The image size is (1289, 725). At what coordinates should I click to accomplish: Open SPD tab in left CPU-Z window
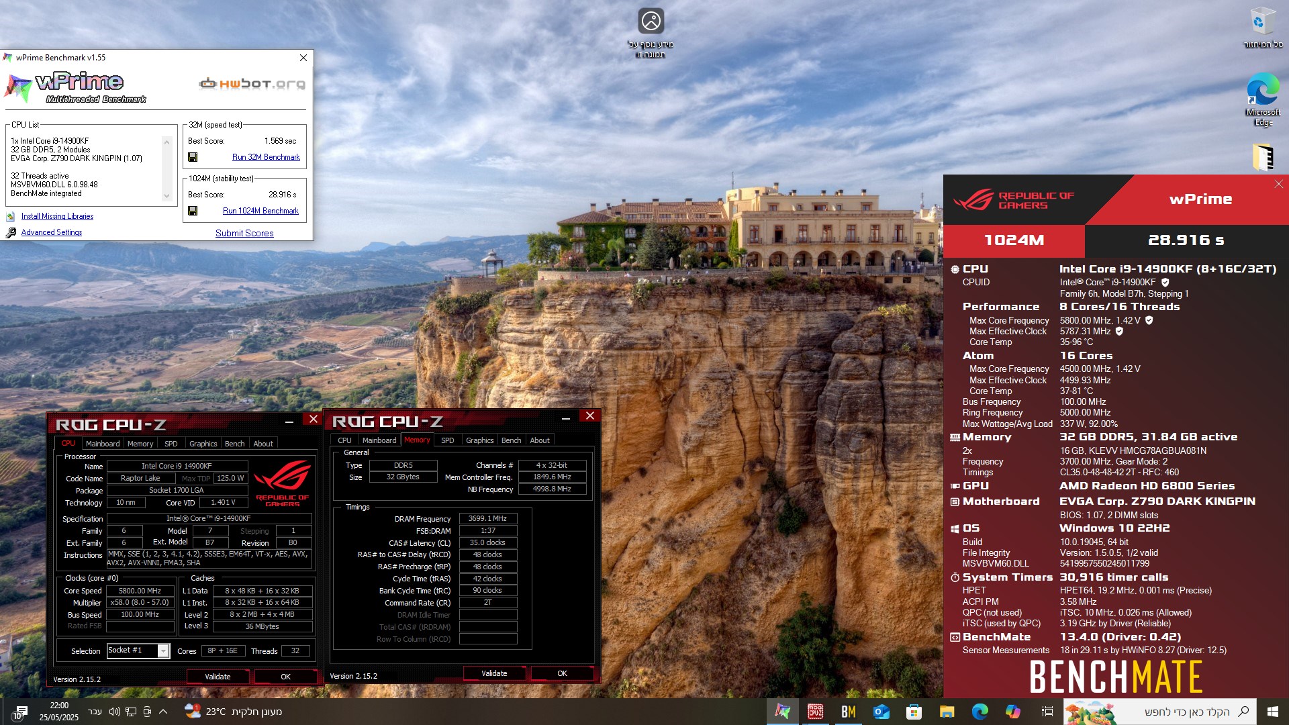point(171,444)
